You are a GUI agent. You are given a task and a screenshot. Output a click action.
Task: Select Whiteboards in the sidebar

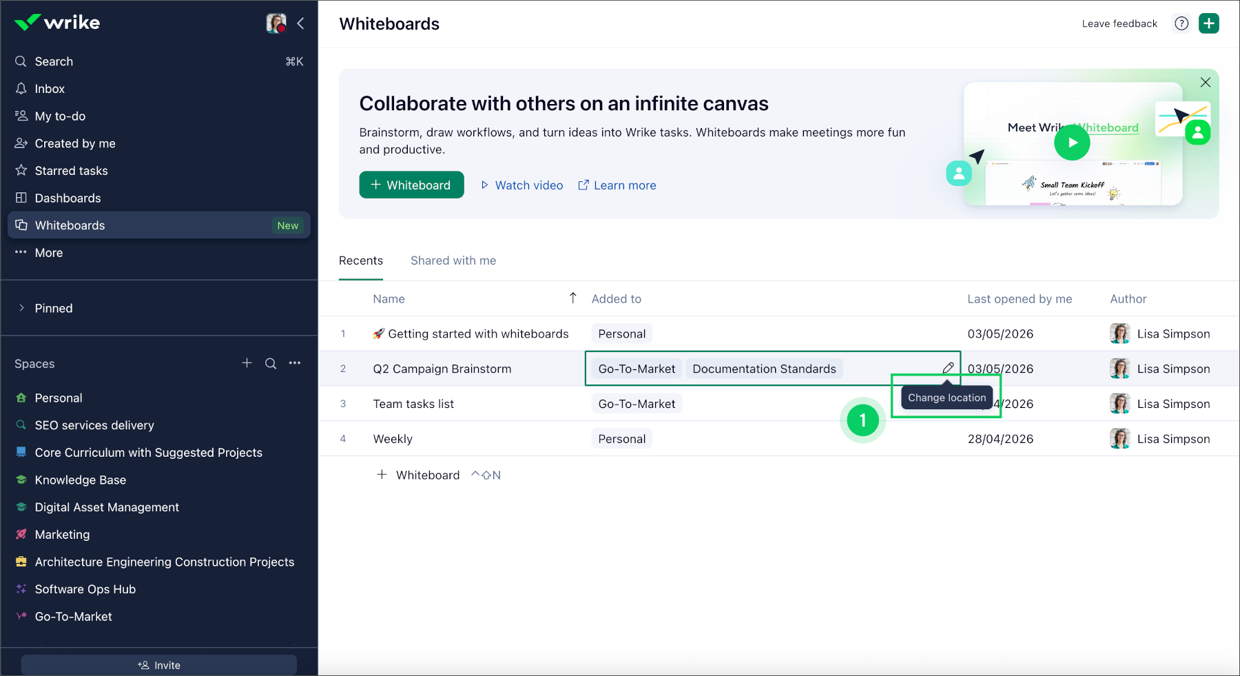159,225
